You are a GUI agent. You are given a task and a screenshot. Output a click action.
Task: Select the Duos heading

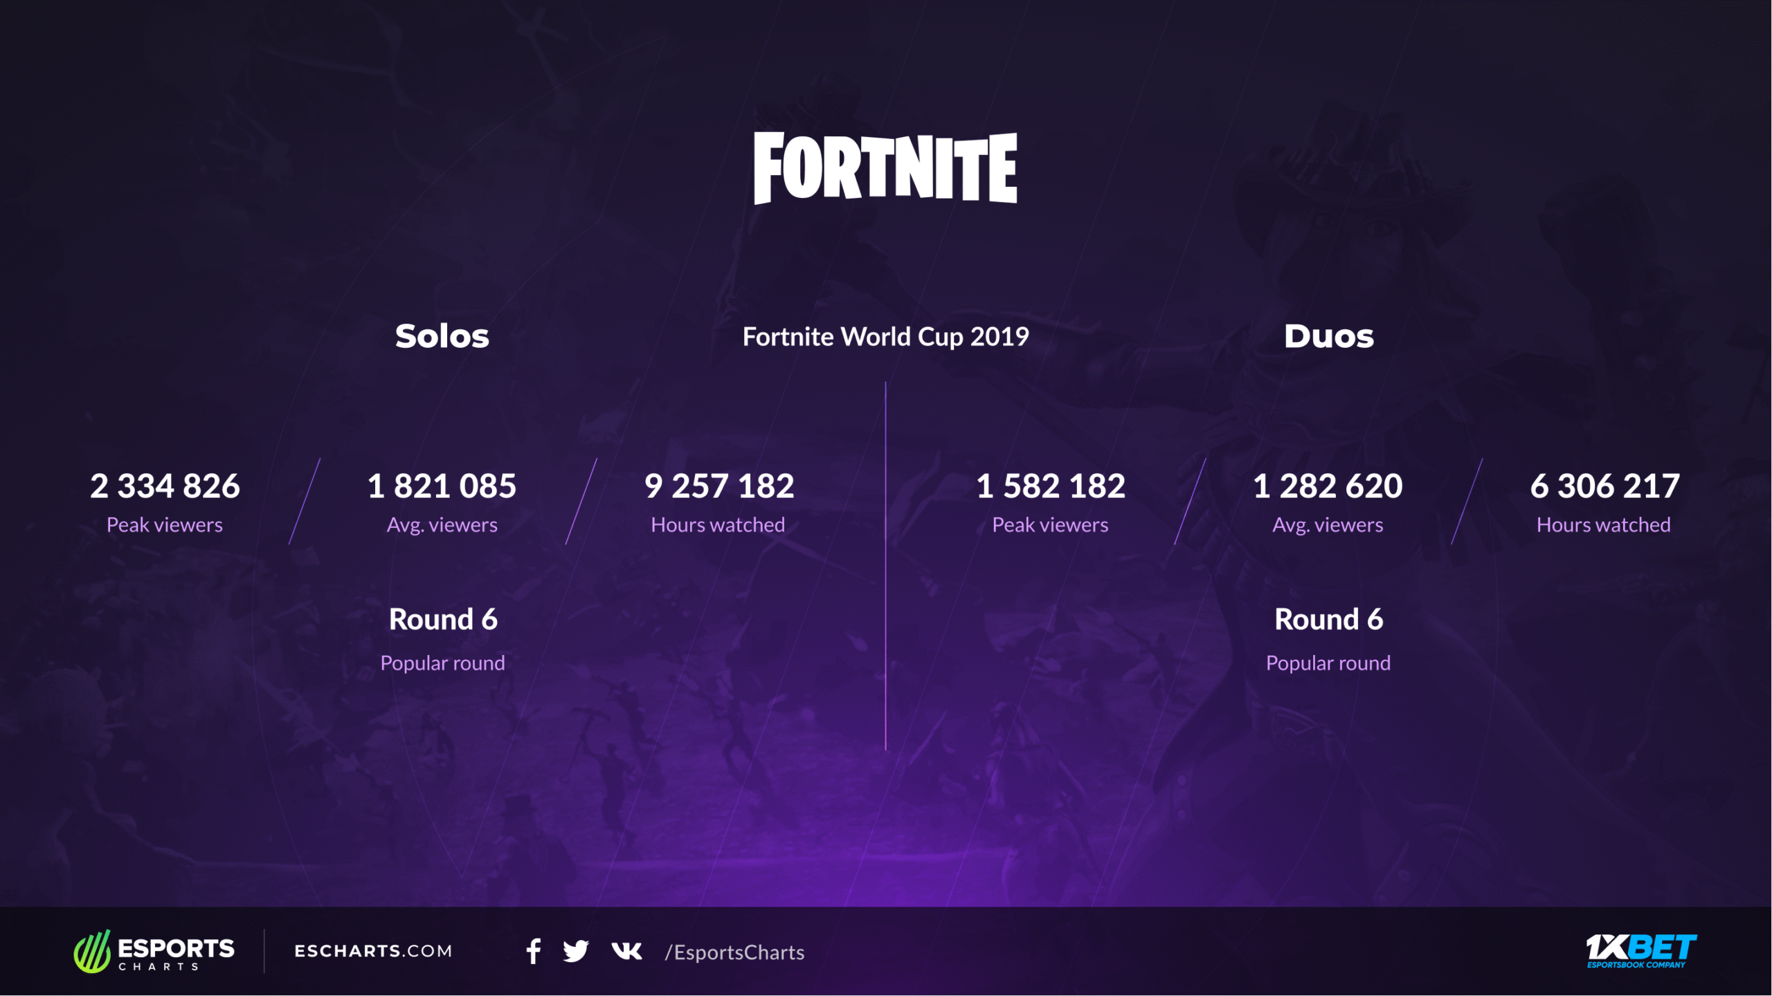1328,337
